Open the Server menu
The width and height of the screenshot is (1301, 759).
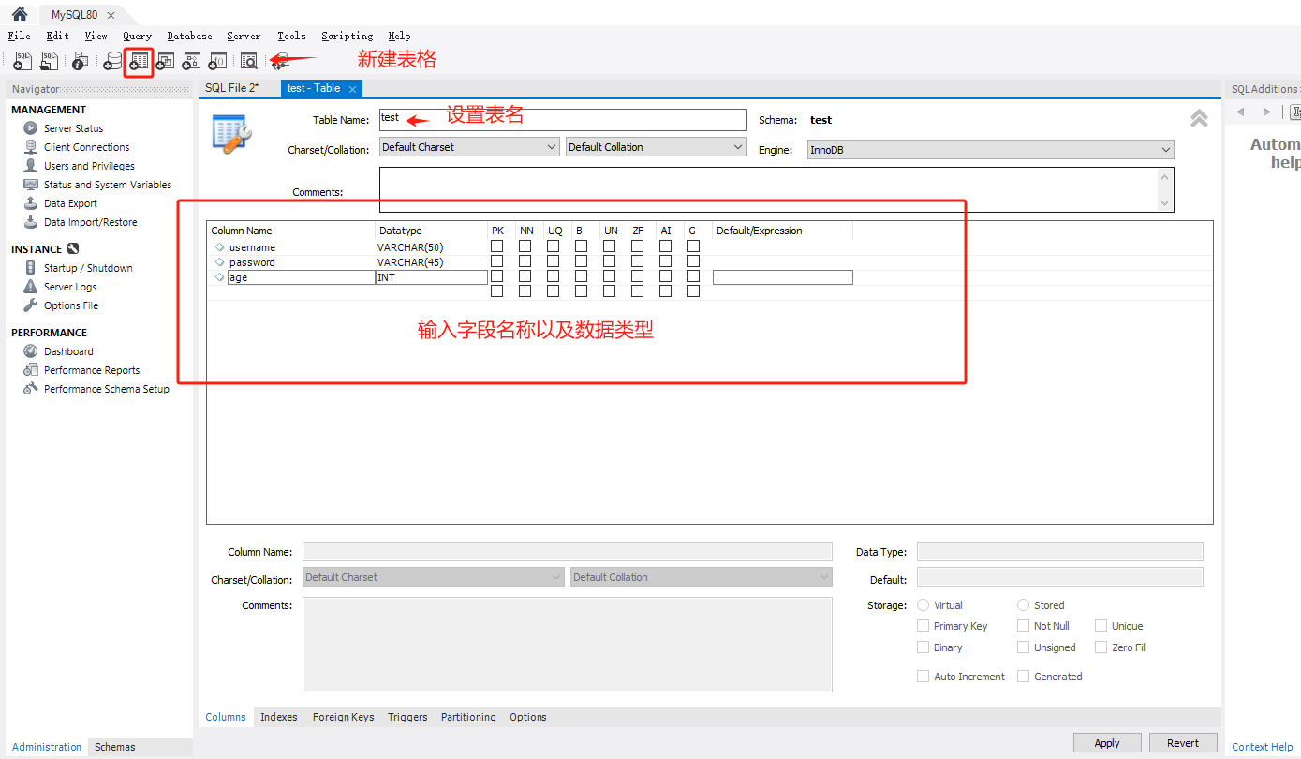(244, 36)
